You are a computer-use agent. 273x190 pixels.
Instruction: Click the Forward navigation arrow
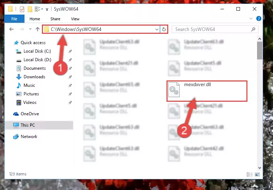click(x=22, y=29)
